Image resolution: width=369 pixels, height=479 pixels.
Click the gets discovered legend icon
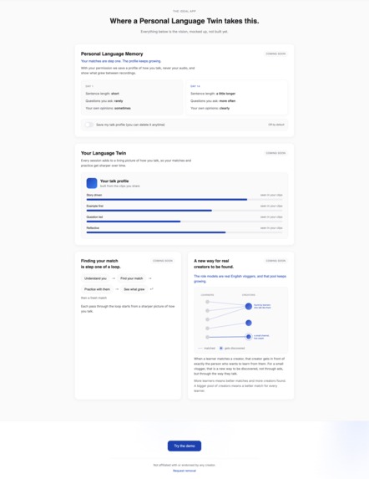click(221, 349)
